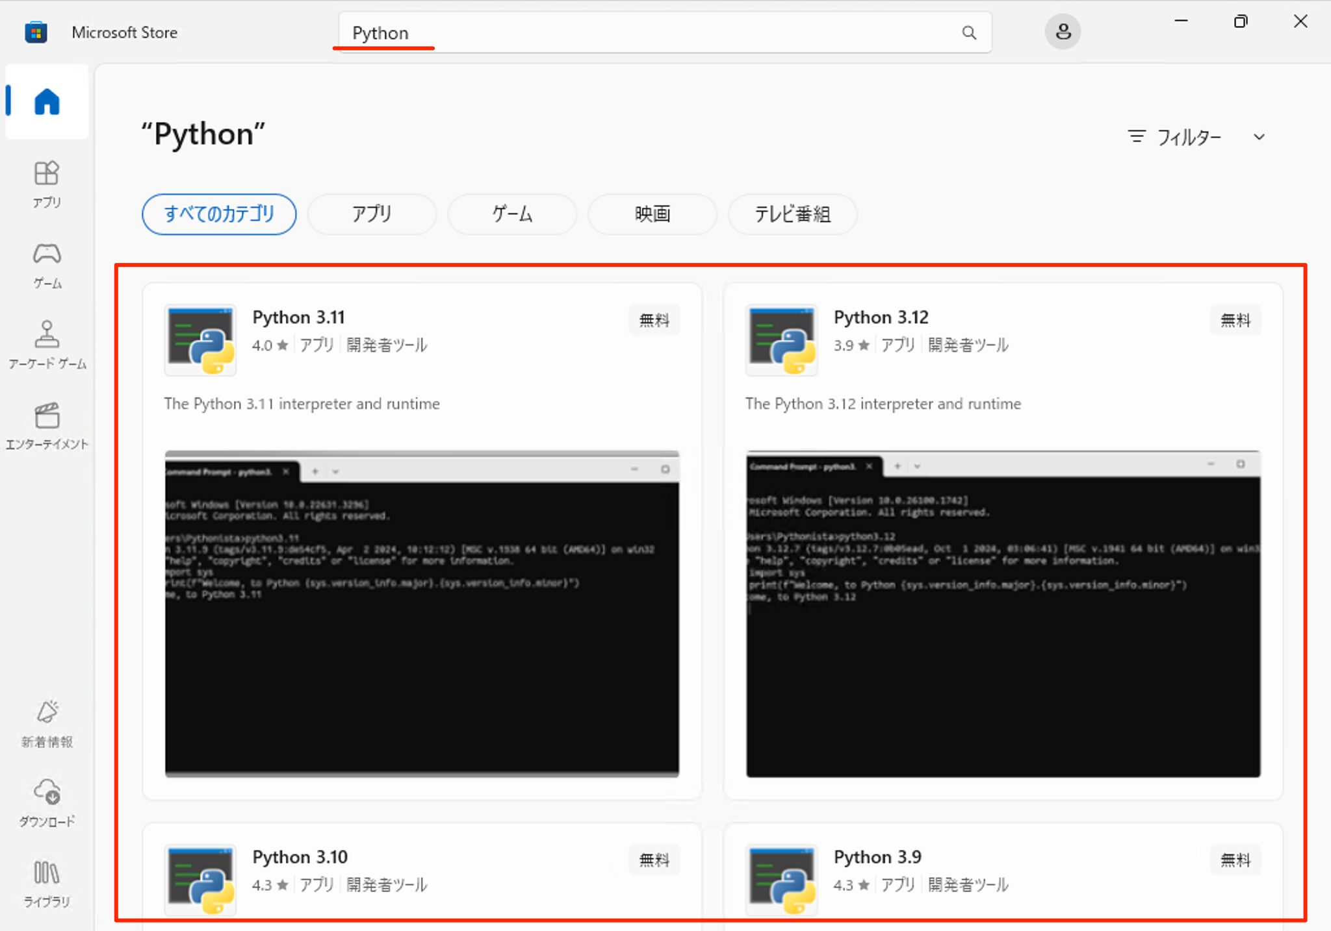Open ライブラリ from the sidebar

point(46,883)
